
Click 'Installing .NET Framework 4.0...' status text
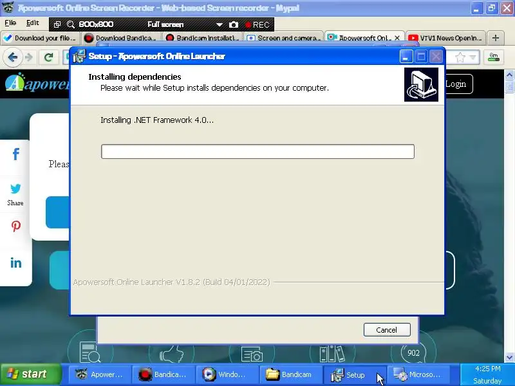click(x=157, y=120)
